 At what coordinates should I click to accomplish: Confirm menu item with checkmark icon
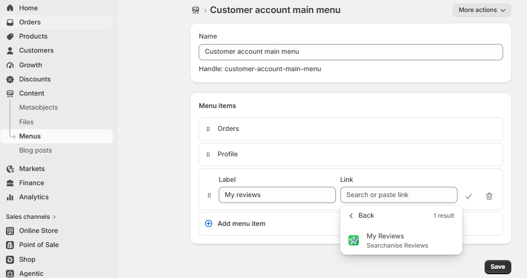(x=468, y=196)
